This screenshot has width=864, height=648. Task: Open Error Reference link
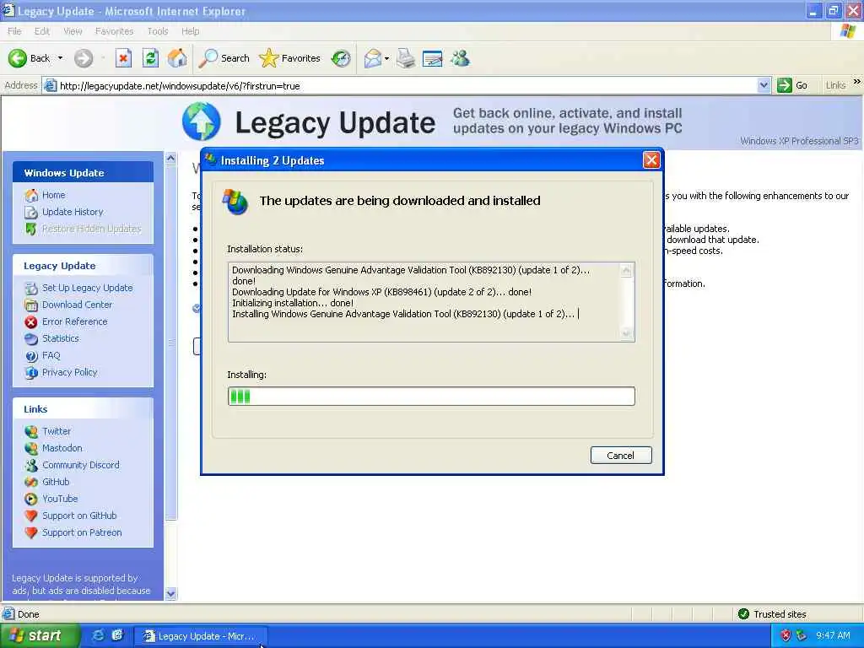(75, 321)
